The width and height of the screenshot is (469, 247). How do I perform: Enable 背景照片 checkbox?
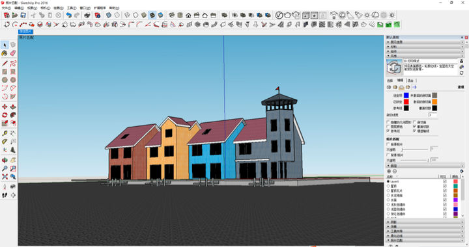pyautogui.click(x=388, y=155)
